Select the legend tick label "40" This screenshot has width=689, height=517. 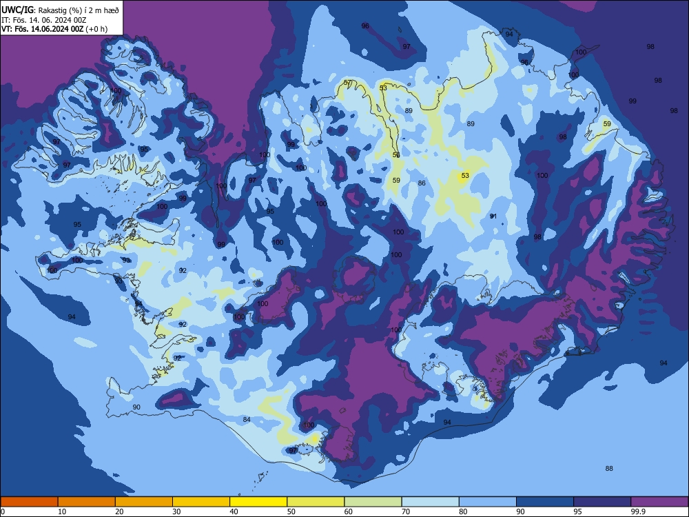234,511
